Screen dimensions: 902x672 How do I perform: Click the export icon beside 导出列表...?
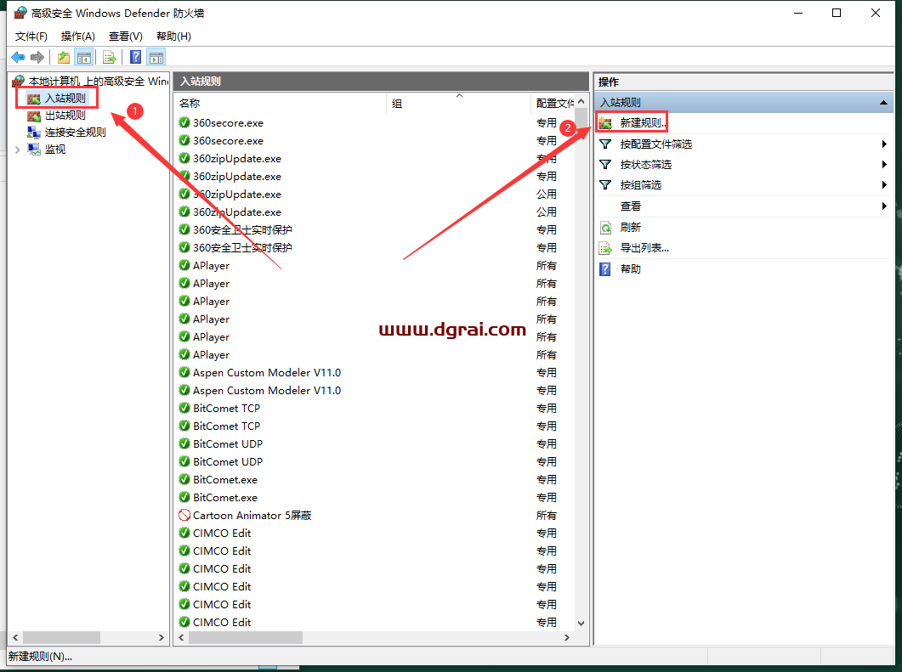pos(605,248)
